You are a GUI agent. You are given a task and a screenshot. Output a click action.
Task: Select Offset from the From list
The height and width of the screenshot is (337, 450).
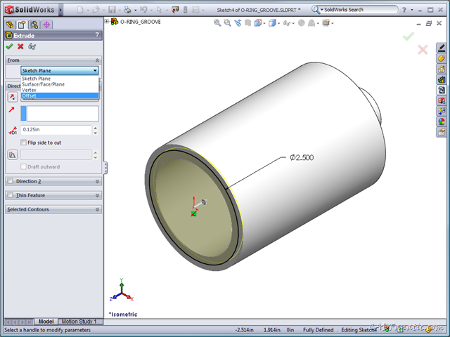(60, 95)
